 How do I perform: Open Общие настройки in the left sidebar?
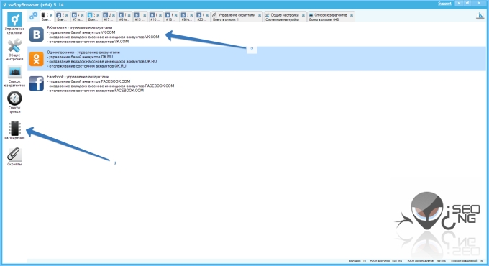pos(14,50)
